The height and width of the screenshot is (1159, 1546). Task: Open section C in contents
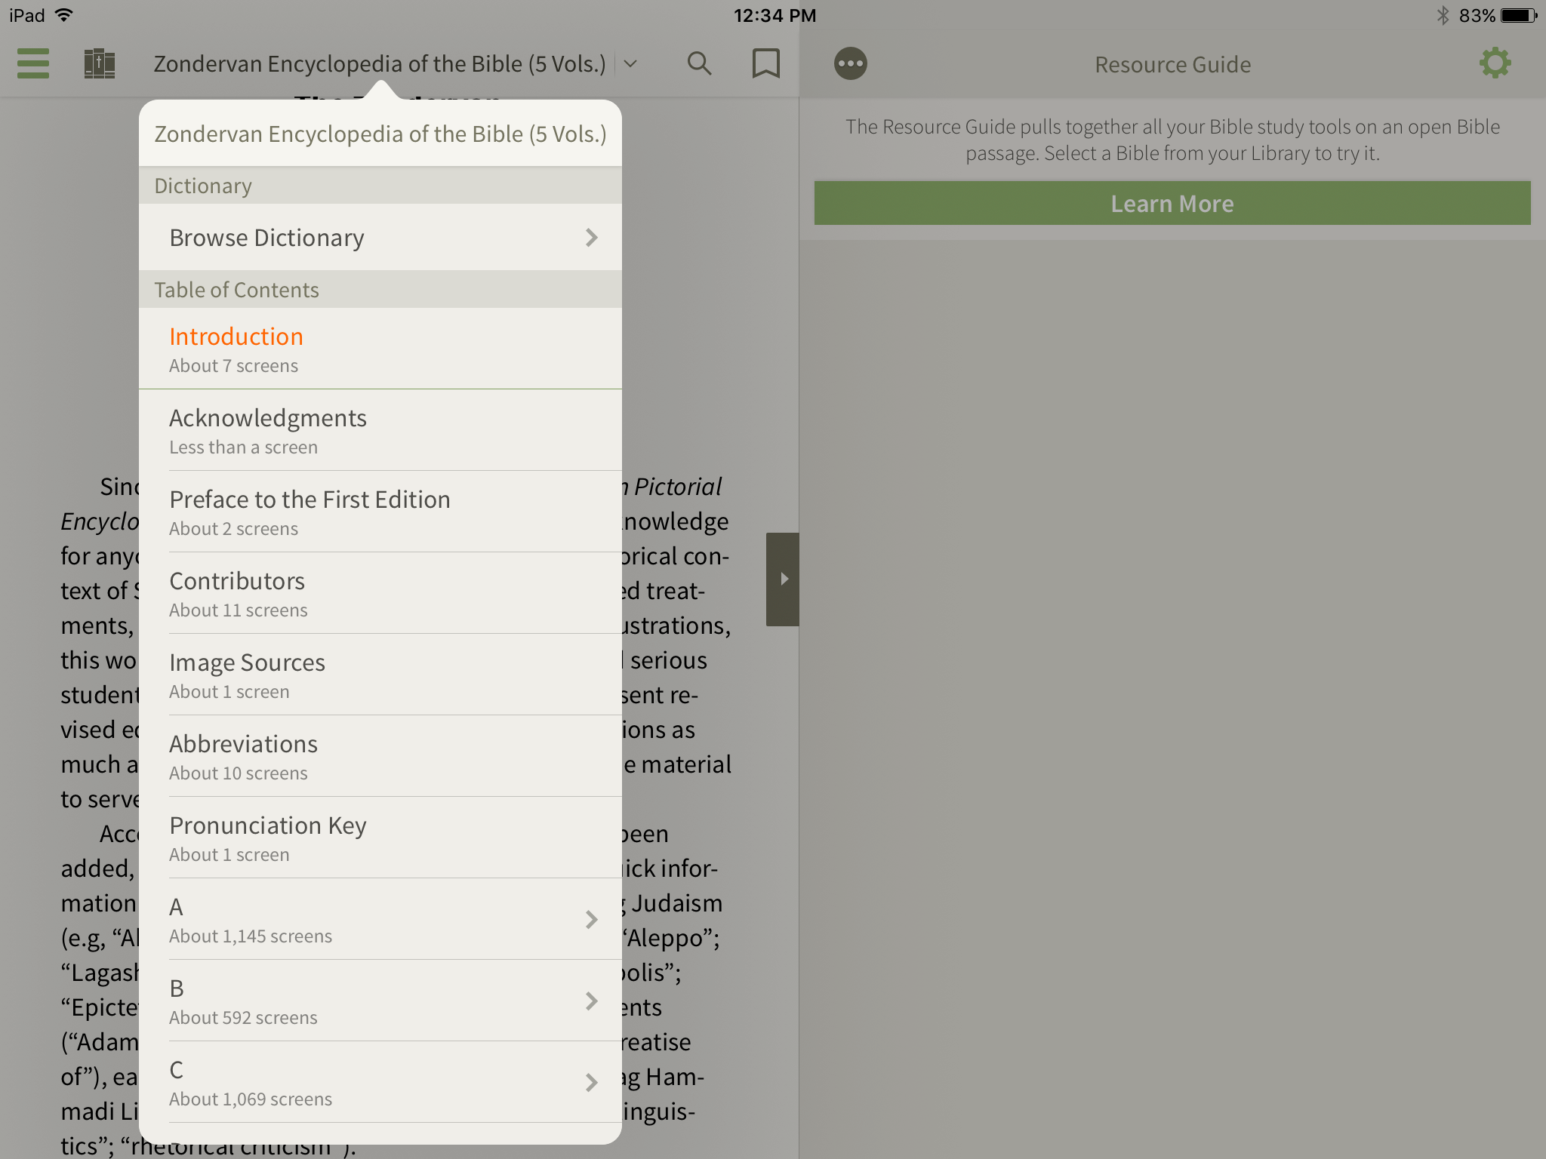[x=380, y=1082]
